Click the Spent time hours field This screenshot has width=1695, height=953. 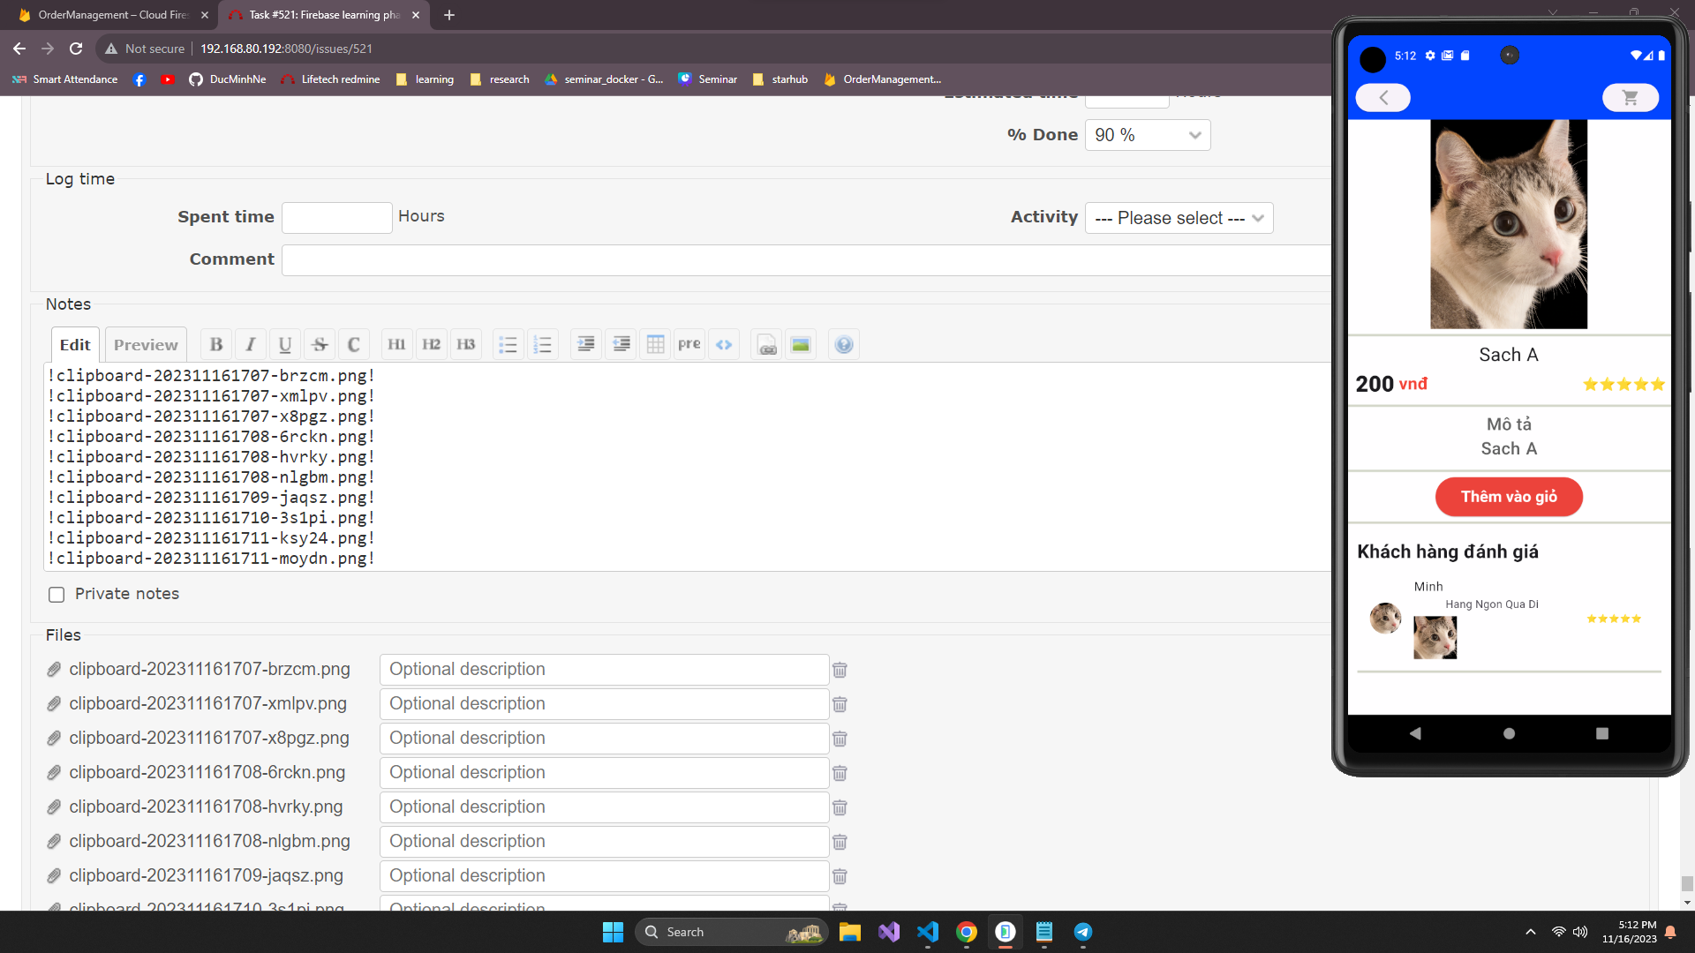click(336, 217)
